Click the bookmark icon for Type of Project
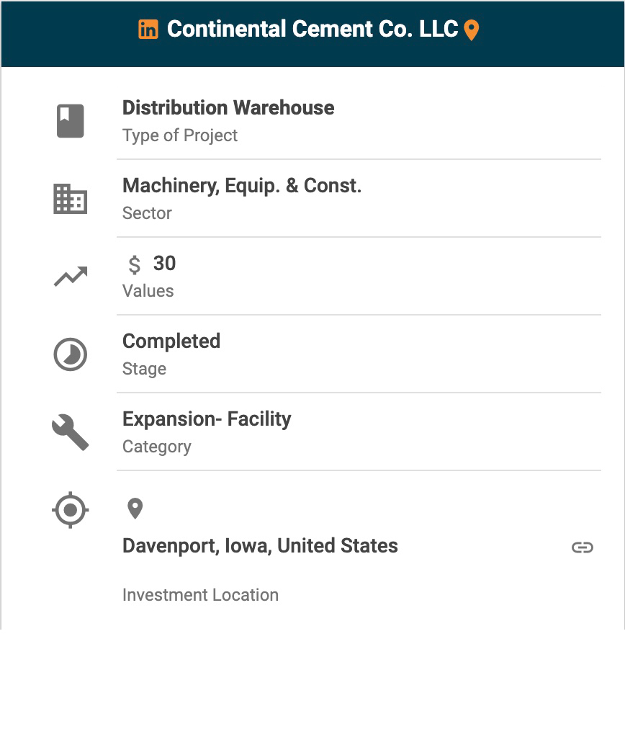 tap(71, 120)
